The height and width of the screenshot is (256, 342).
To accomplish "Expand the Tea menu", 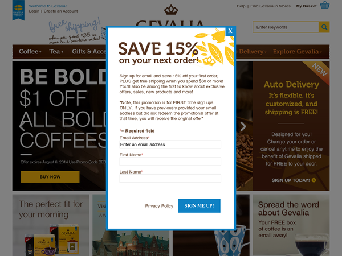I will 56,52.
